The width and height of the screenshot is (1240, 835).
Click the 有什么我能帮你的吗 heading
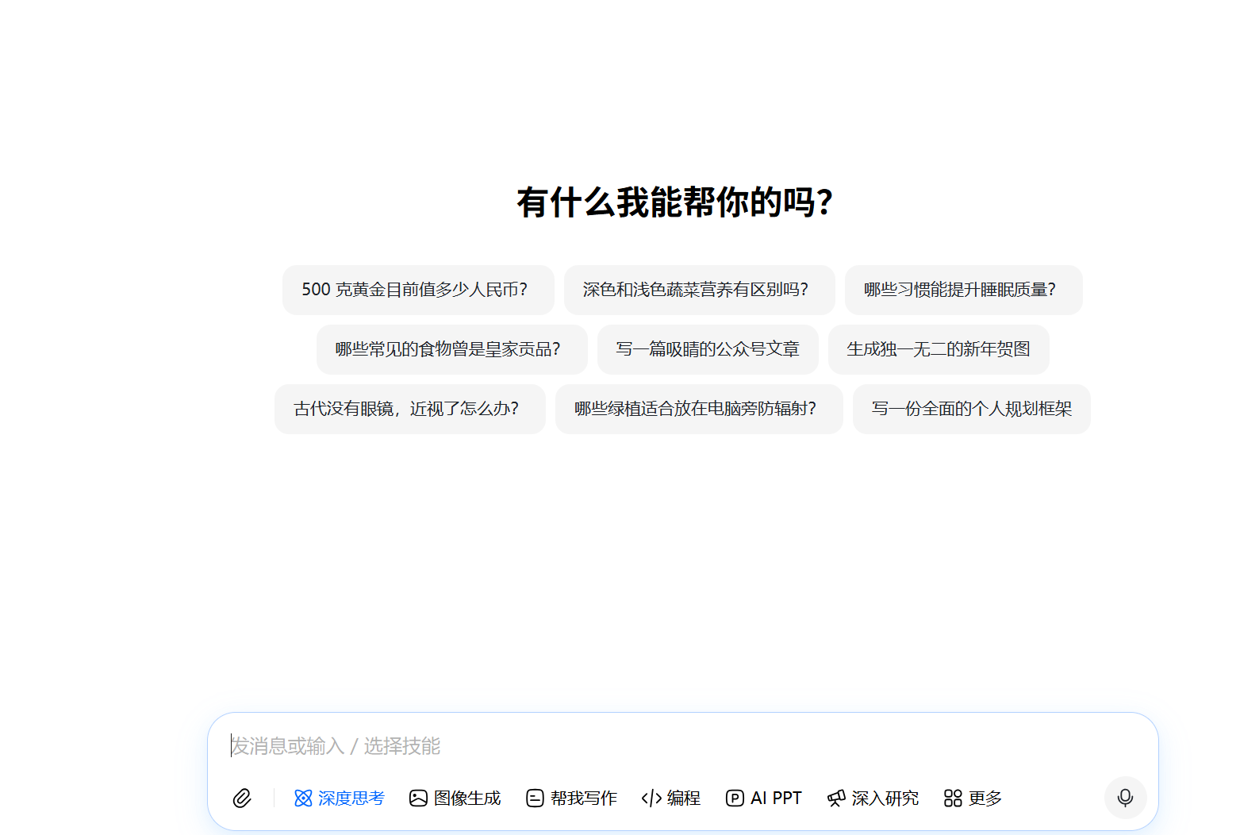[674, 202]
